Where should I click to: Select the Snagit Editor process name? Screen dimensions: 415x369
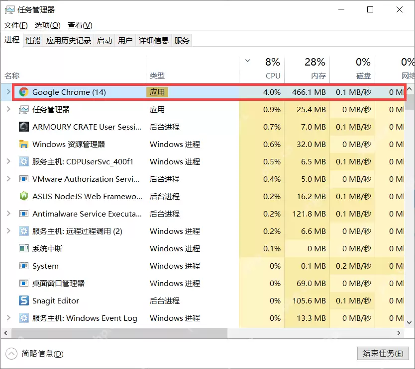[56, 301]
